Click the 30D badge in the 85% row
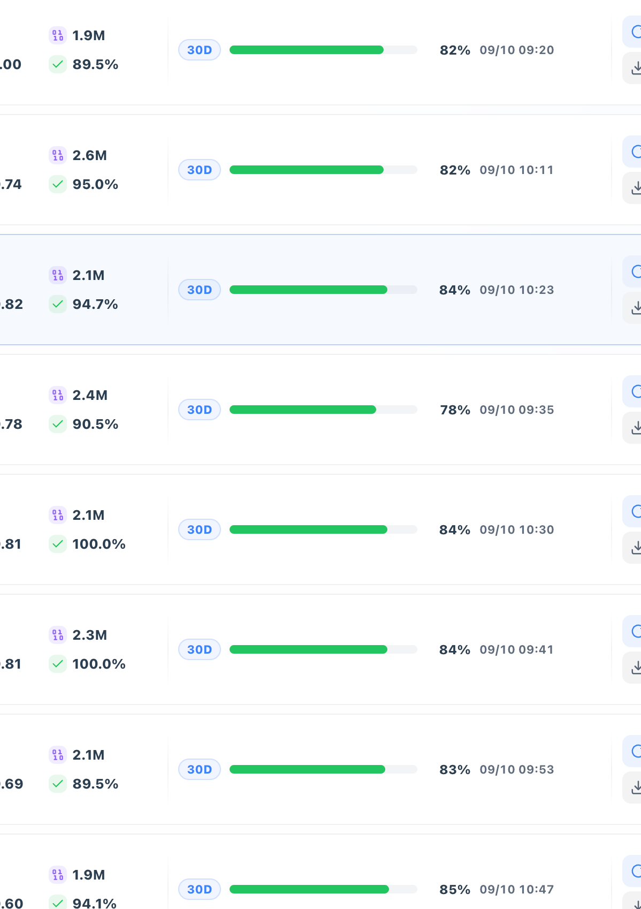641x909 pixels. coord(200,889)
